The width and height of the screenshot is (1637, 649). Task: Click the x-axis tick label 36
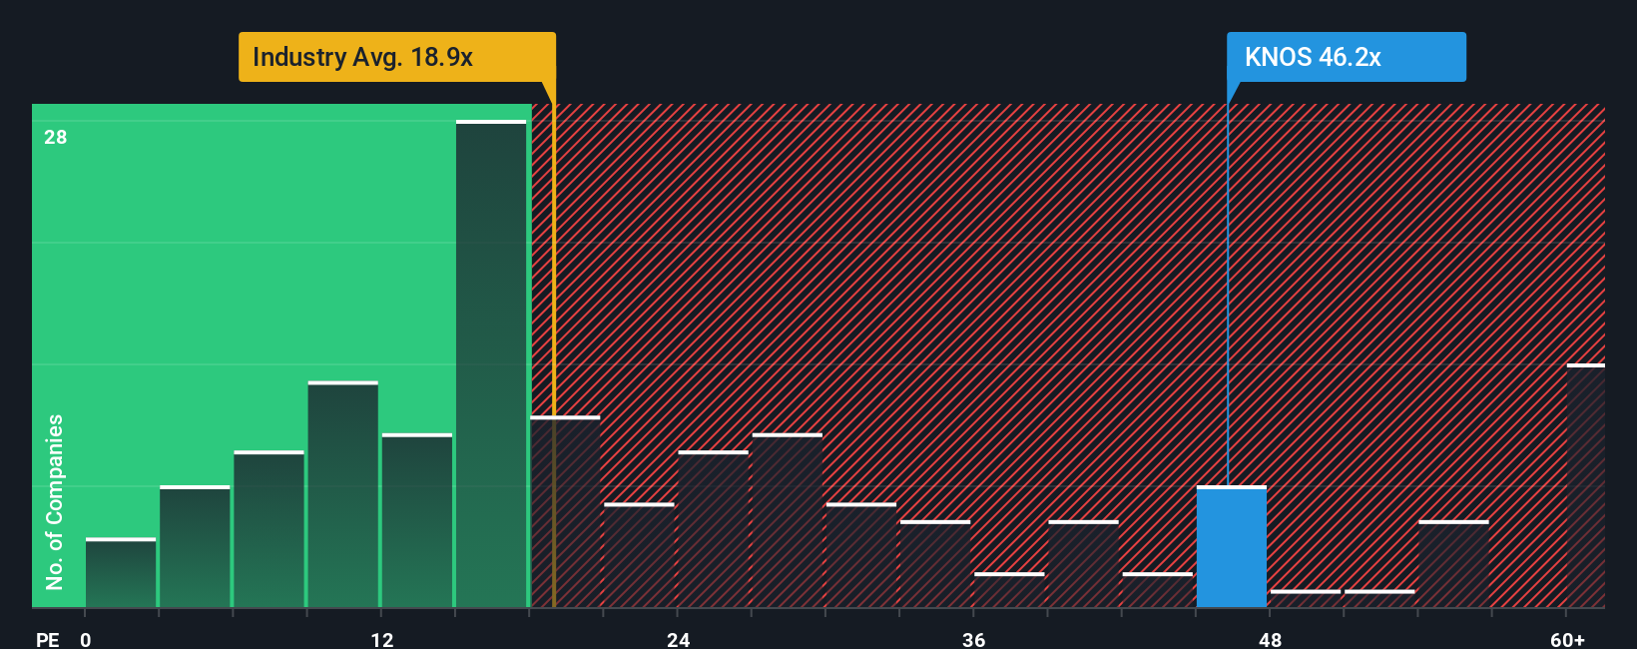click(x=974, y=640)
